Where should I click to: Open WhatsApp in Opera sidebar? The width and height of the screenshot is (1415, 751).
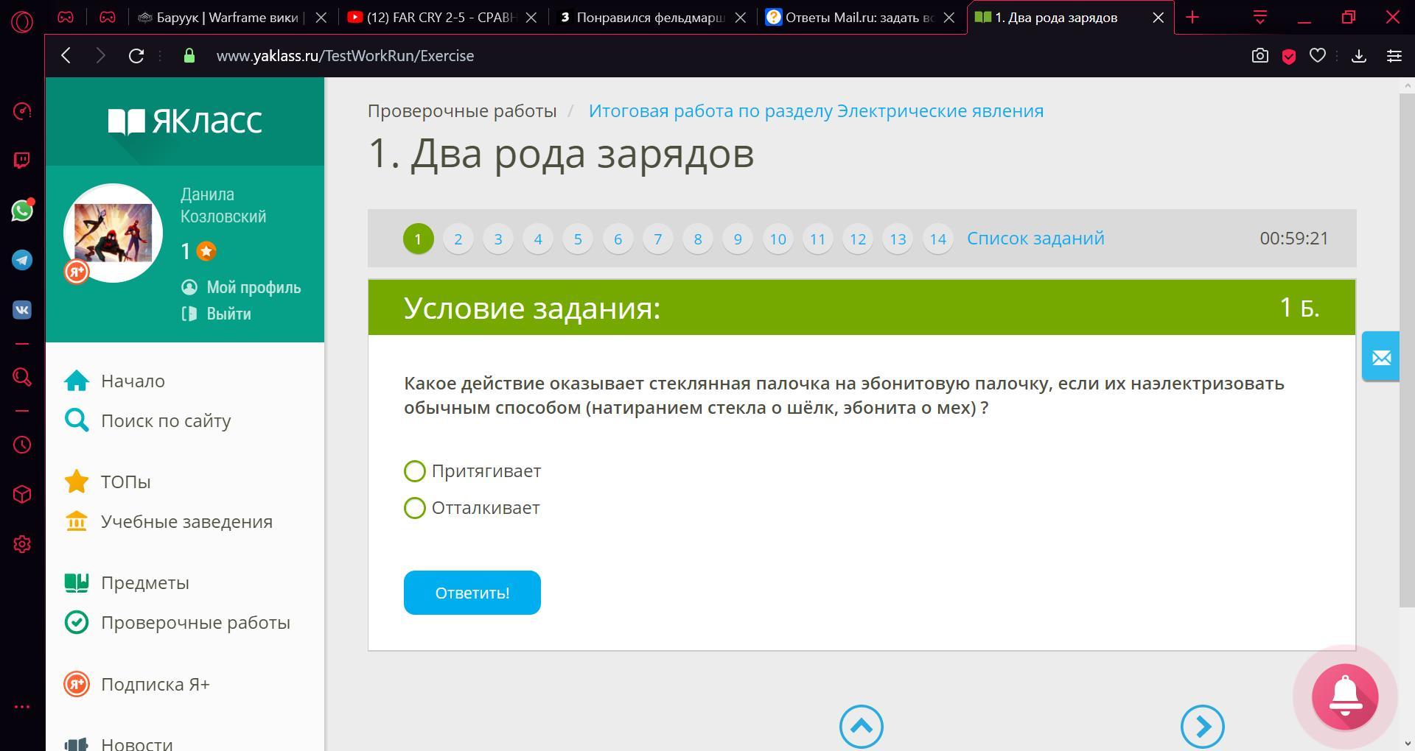point(22,211)
